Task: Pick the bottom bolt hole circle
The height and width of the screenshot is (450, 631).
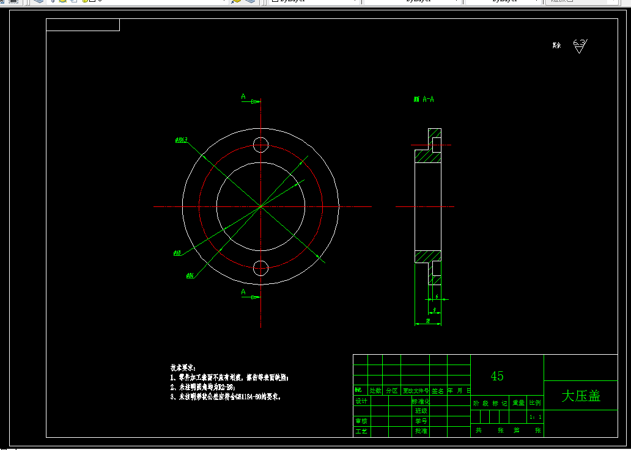Action: (260, 268)
